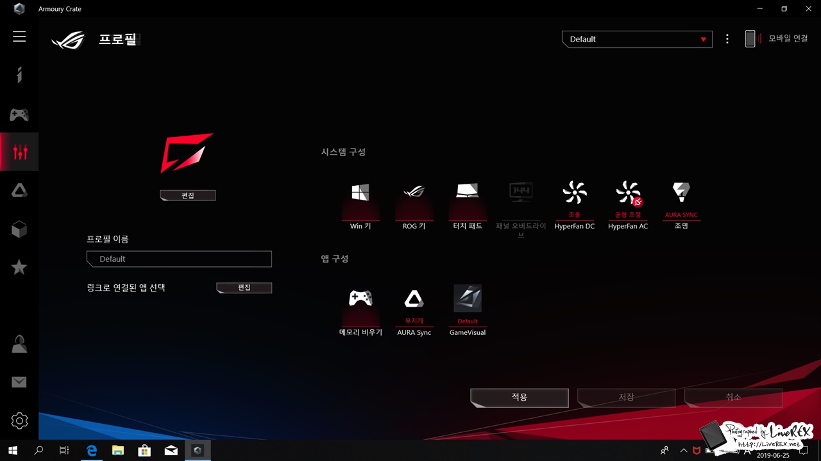Open the 조명 AURA SYNC lighting option

click(681, 206)
